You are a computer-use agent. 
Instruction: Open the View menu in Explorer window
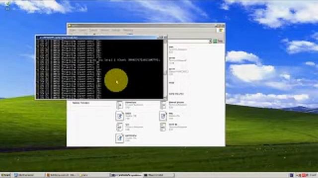tap(93, 30)
